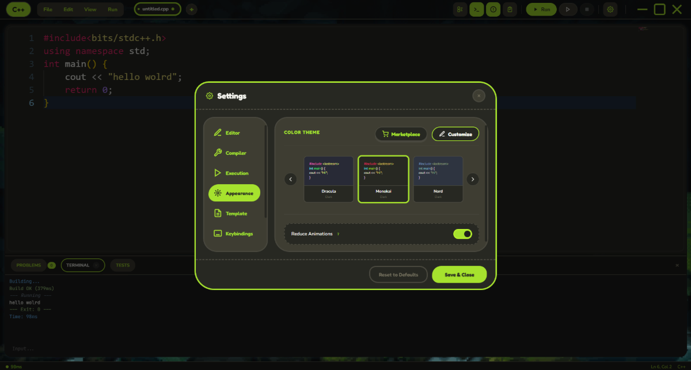Image resolution: width=691 pixels, height=370 pixels.
Task: Show more themes with the right chevron
Action: click(473, 179)
